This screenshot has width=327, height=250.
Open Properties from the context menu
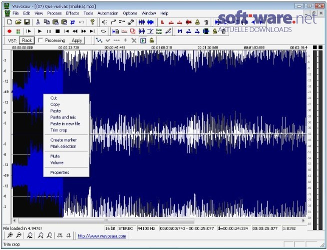tap(66, 172)
